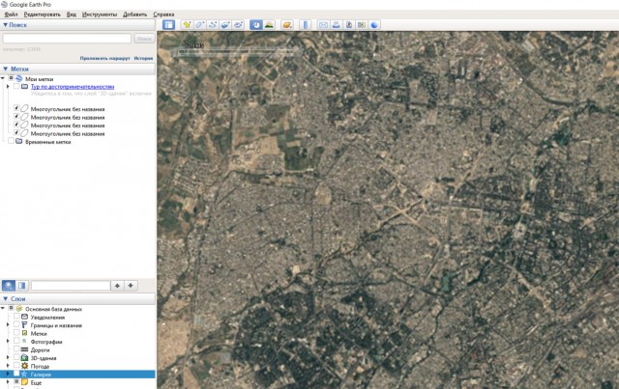Image resolution: width=619 pixels, height=389 pixels.
Task: Click the blue globe sign-in icon
Action: (x=374, y=25)
